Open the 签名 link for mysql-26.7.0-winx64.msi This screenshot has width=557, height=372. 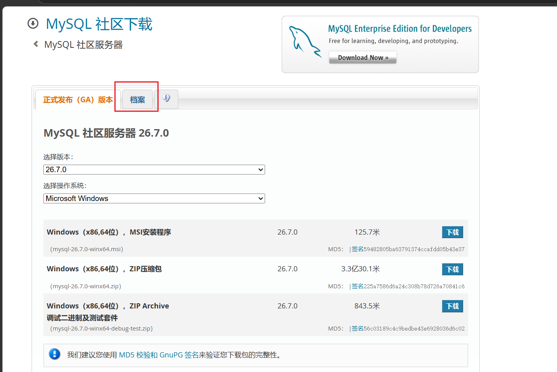point(357,249)
